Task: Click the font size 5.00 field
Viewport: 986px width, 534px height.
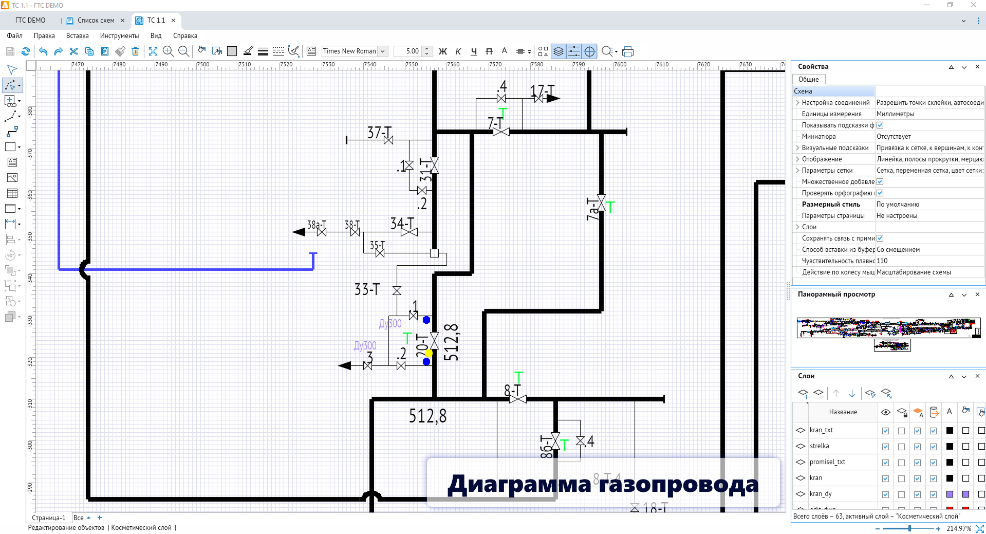Action: click(x=408, y=51)
